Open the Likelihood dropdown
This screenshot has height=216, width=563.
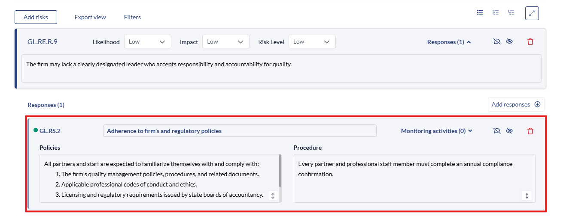tap(147, 41)
